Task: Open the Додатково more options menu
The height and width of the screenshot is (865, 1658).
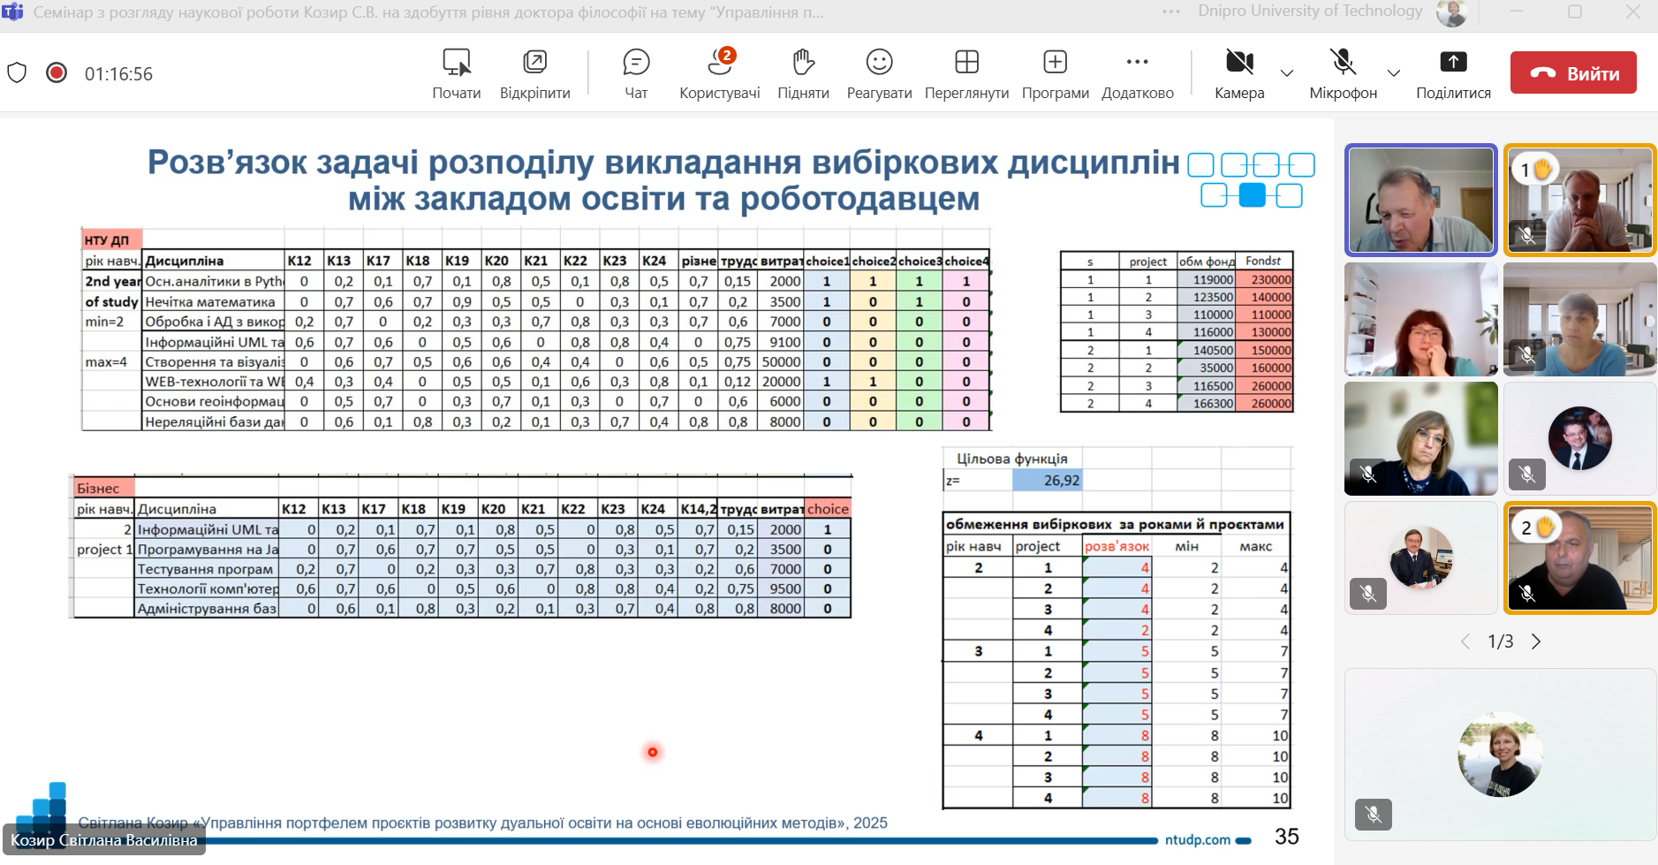Action: pos(1137,72)
